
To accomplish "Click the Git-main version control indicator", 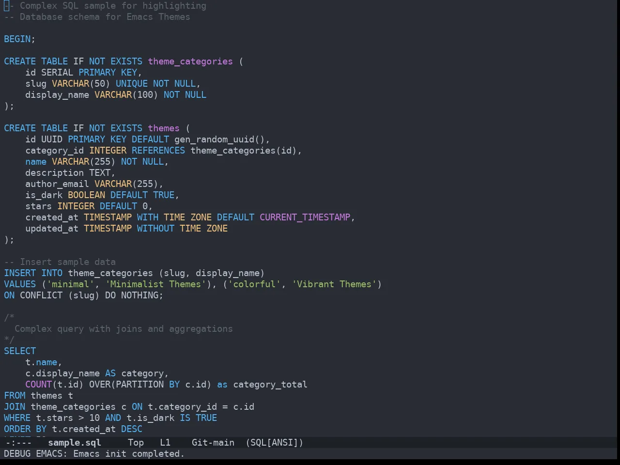I will pyautogui.click(x=213, y=442).
